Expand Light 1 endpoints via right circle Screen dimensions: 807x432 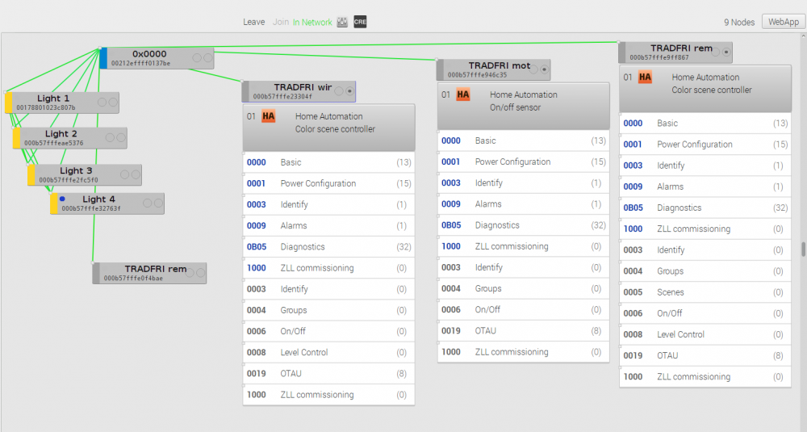(x=113, y=103)
